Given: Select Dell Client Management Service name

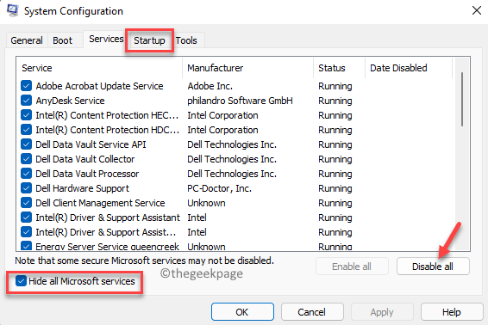Looking at the screenshot, I should (x=100, y=203).
